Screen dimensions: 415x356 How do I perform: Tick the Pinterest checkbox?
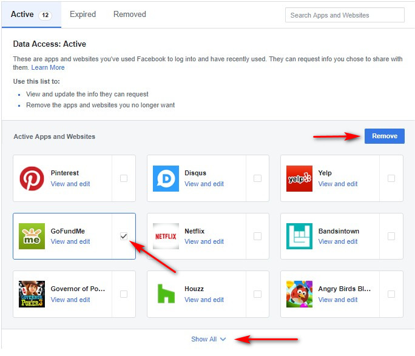[x=124, y=178]
